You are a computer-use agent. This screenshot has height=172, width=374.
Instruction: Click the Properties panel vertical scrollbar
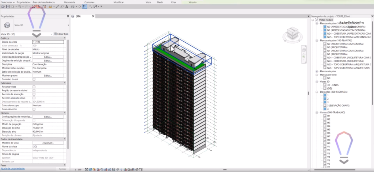[x=68, y=94]
